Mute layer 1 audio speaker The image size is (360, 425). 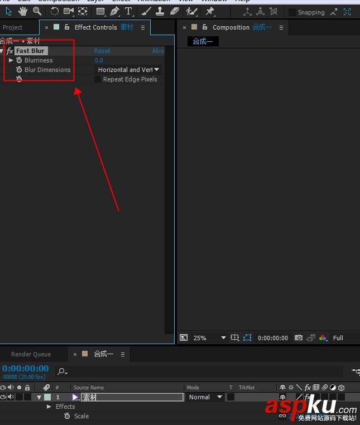(11, 397)
